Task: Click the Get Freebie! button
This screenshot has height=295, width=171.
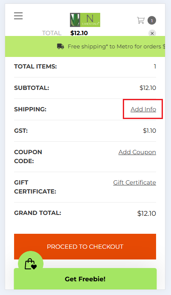Action: point(85,279)
